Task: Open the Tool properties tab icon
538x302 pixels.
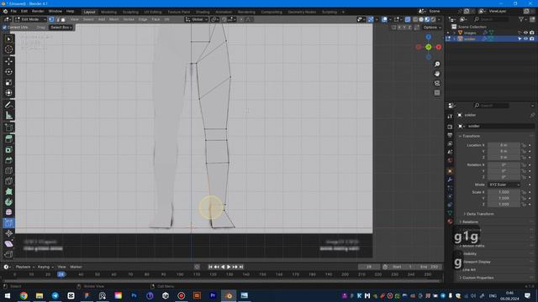Action: (451, 117)
